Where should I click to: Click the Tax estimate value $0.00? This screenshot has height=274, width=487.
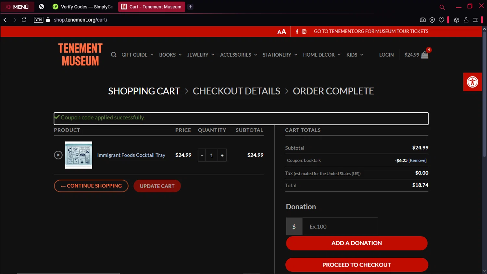[x=422, y=173]
